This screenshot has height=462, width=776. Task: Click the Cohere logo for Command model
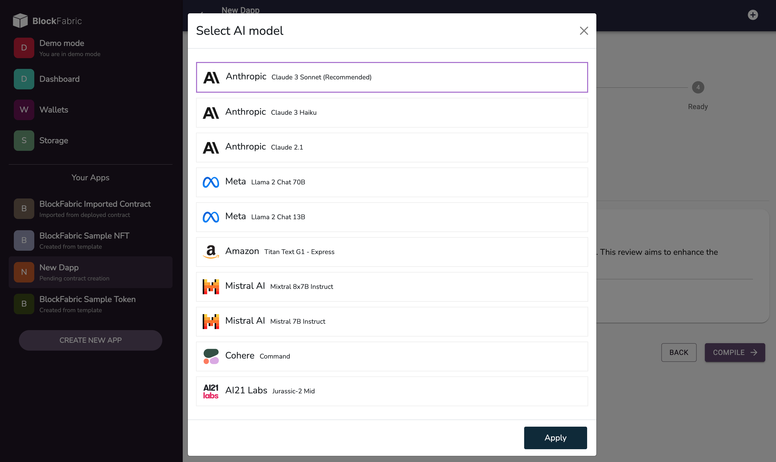(211, 356)
